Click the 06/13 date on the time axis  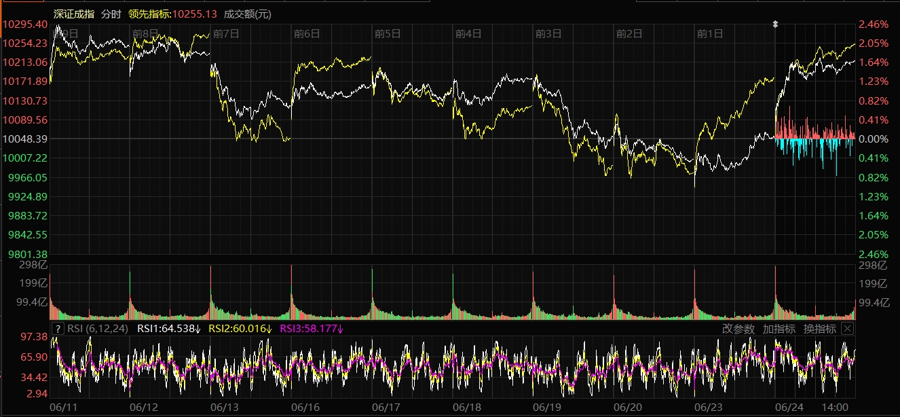pos(225,407)
